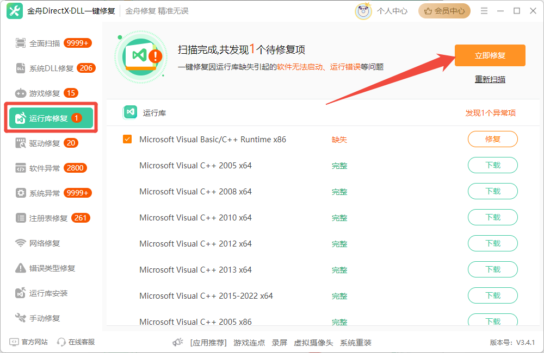This screenshot has height=353, width=544.
Task: Click the megaphone announcement icon
Action: click(178, 343)
